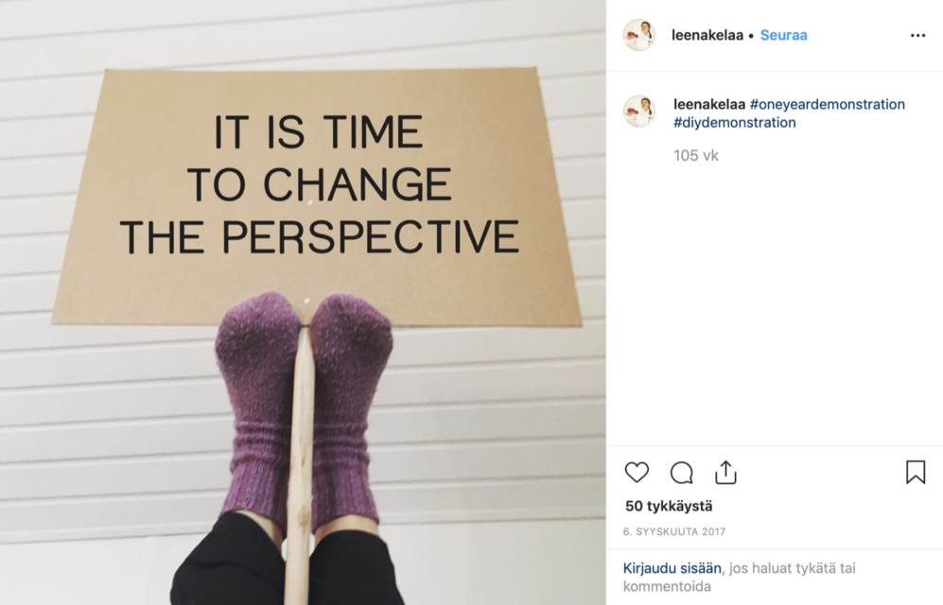Open the profile avatar in the post header

[x=639, y=35]
